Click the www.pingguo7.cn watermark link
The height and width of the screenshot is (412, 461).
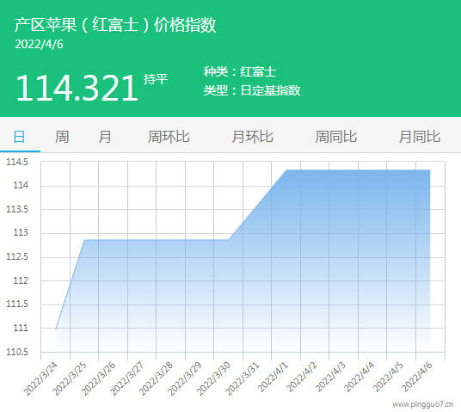423,404
